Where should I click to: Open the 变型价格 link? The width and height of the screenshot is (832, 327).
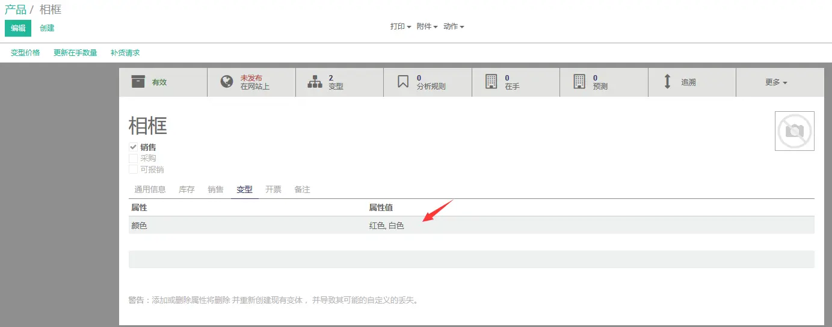(x=25, y=53)
